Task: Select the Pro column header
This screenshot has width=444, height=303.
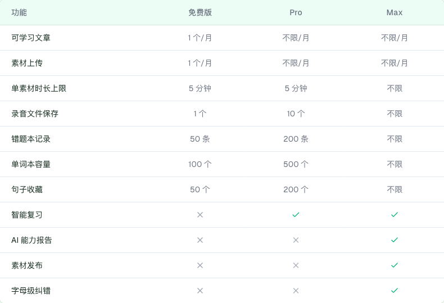Action: (x=296, y=12)
